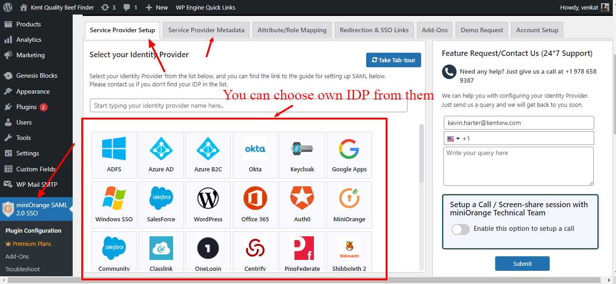Select the Shibboleth 2 provider tile
This screenshot has height=284, width=616.
pos(349,251)
